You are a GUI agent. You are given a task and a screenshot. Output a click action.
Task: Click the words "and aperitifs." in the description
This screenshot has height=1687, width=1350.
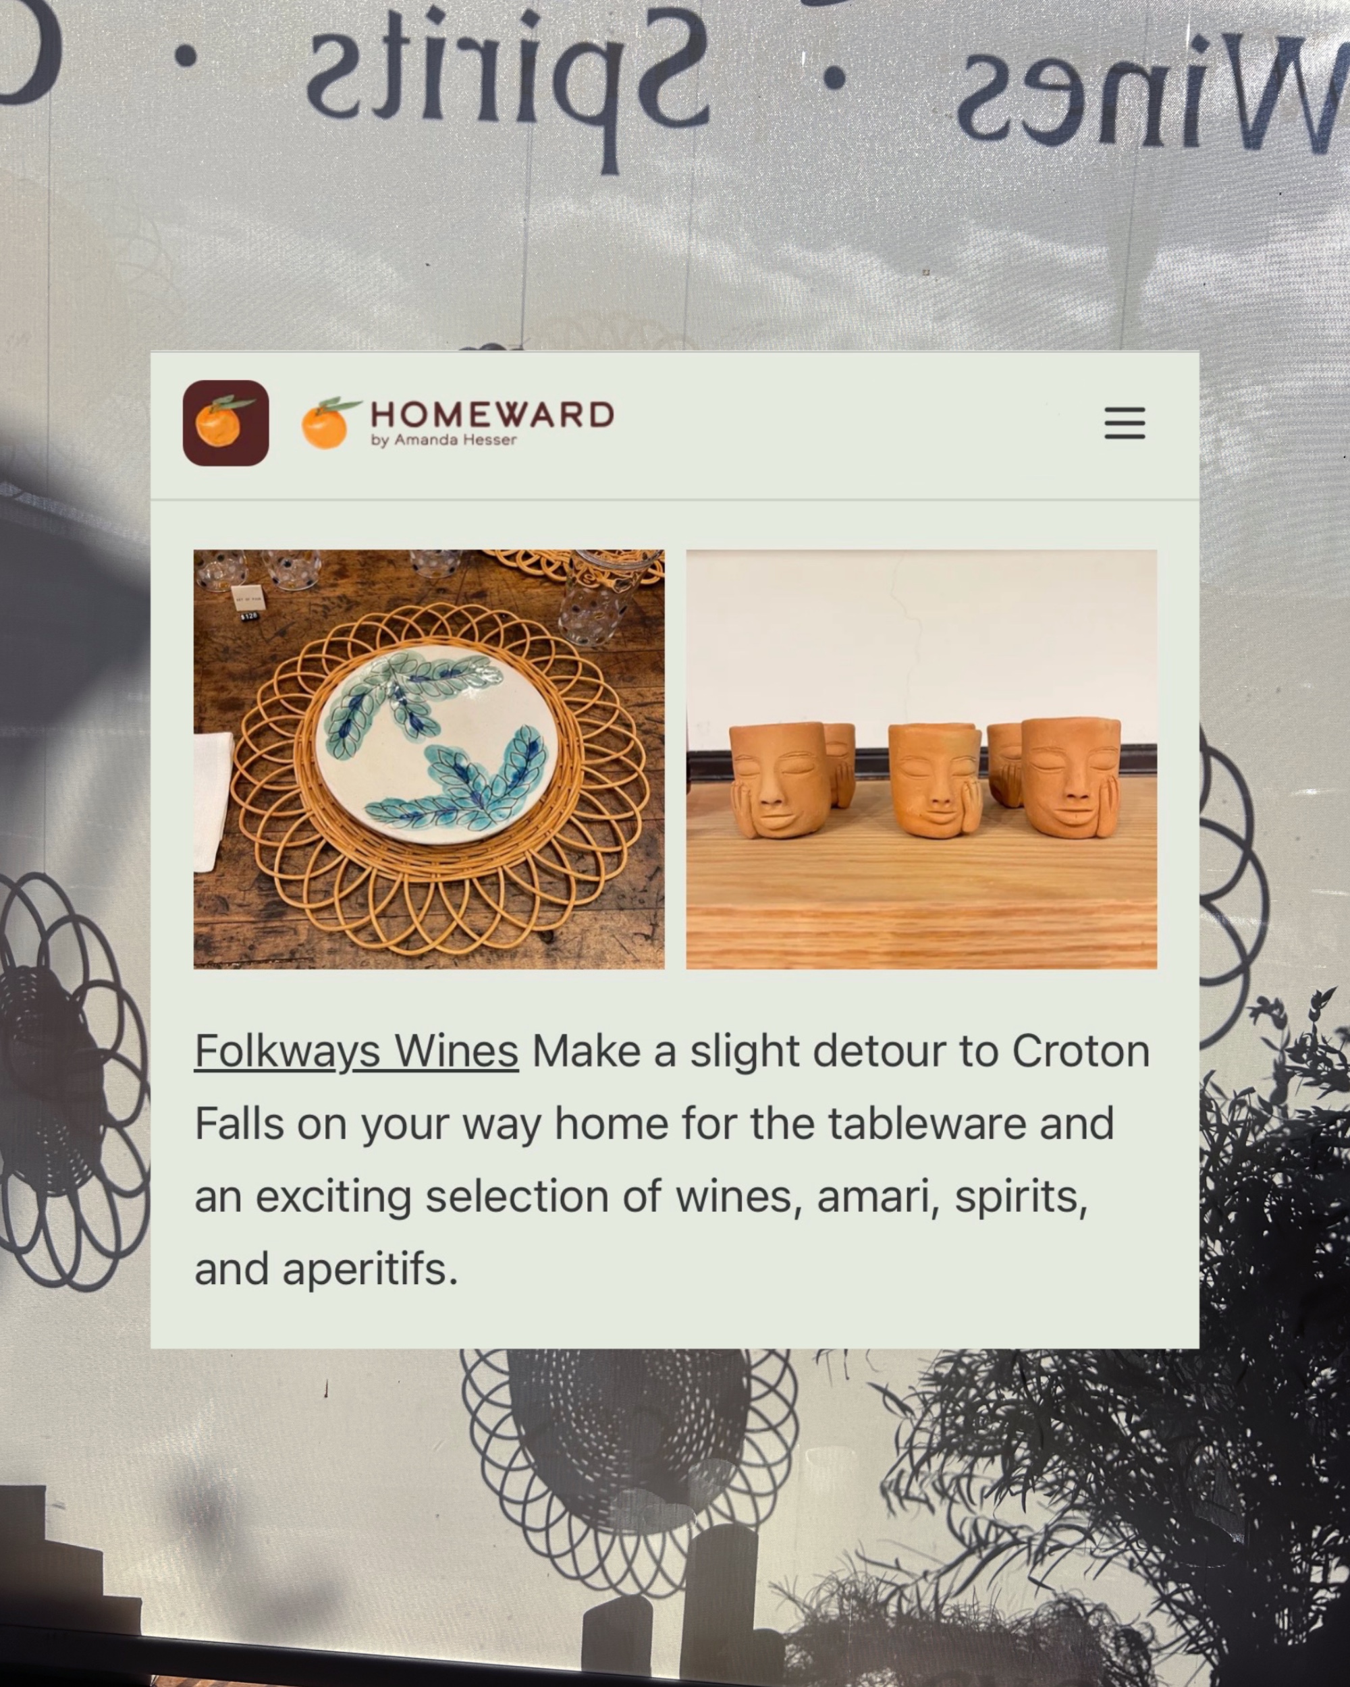pos(326,1269)
